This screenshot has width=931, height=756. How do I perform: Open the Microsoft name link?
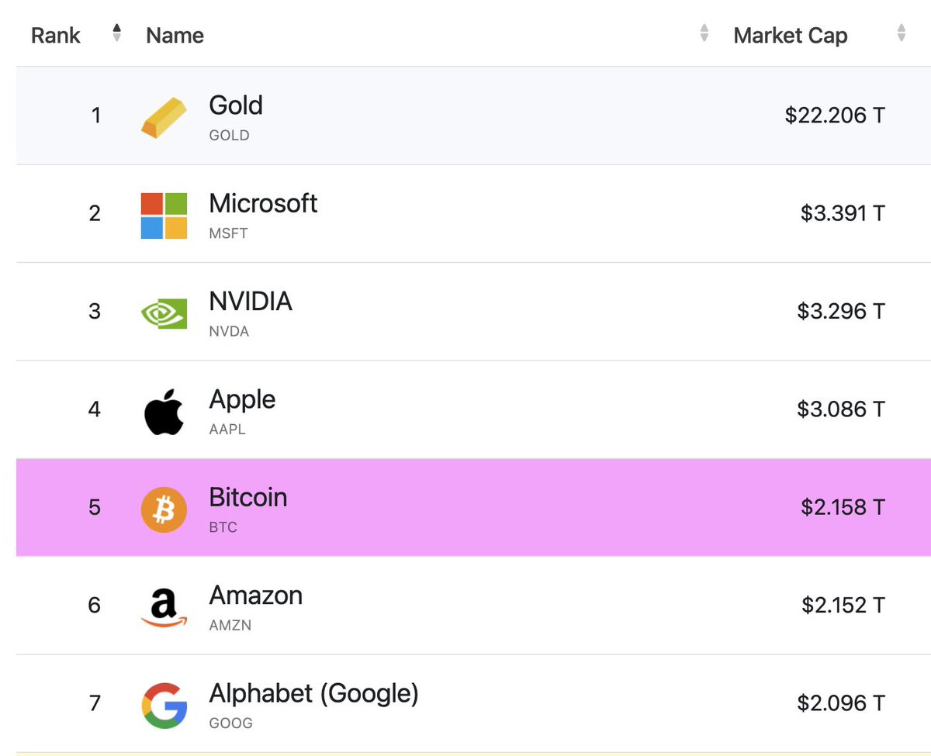[263, 203]
